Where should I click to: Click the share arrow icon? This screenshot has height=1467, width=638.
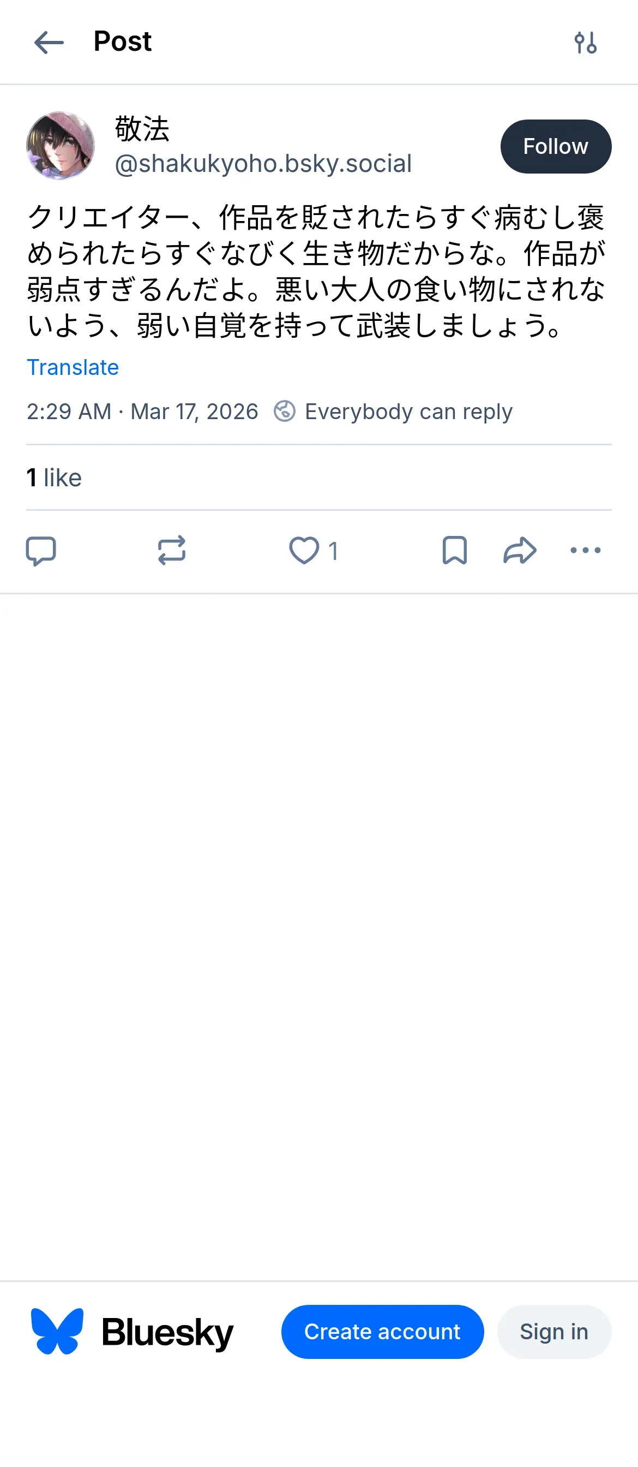(x=520, y=551)
